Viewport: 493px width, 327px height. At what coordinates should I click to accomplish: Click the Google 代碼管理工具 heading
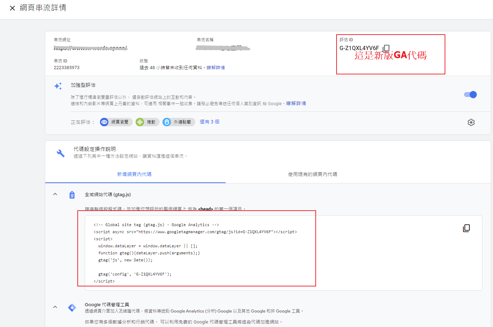[107, 304]
